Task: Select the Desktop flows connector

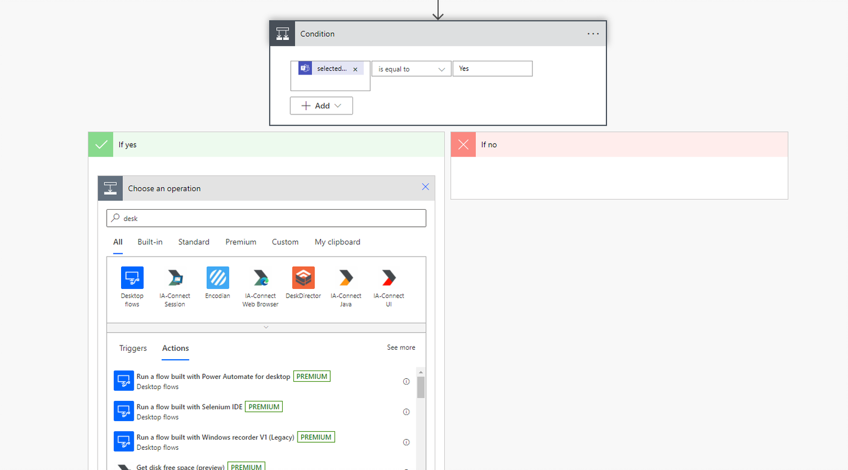Action: (x=132, y=287)
